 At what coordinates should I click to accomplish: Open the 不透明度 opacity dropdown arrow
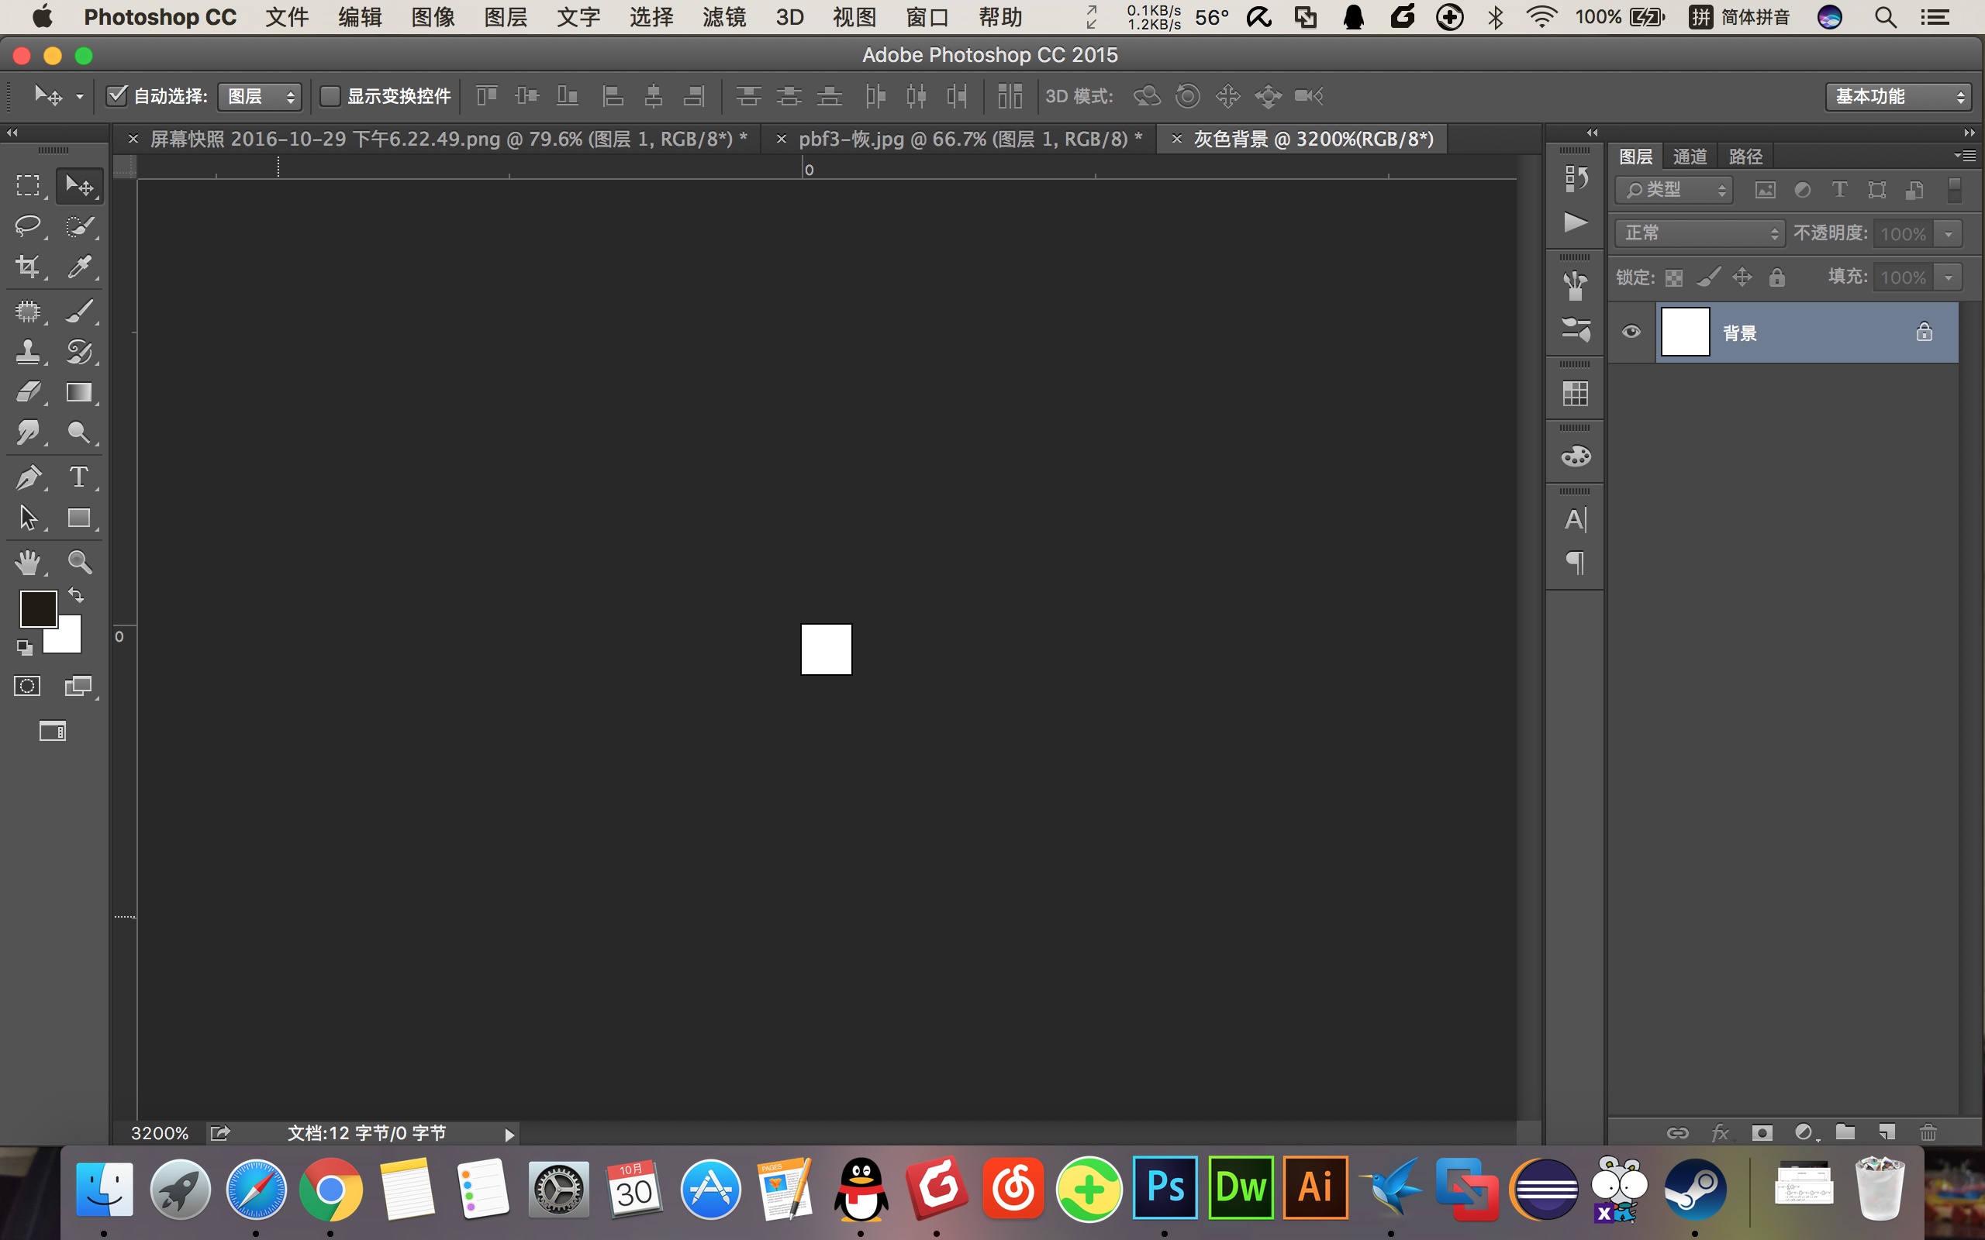[1948, 234]
